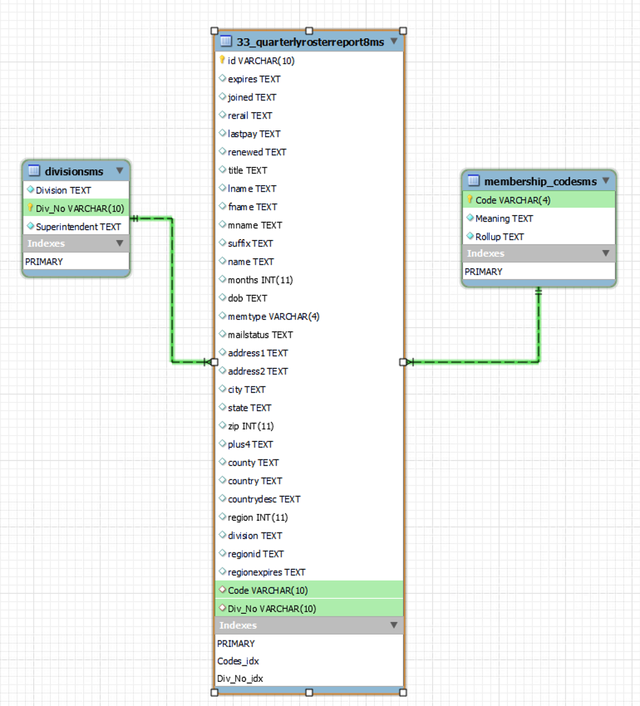The width and height of the screenshot is (640, 706).
Task: Select the mname TEXT column
Action: click(x=310, y=225)
